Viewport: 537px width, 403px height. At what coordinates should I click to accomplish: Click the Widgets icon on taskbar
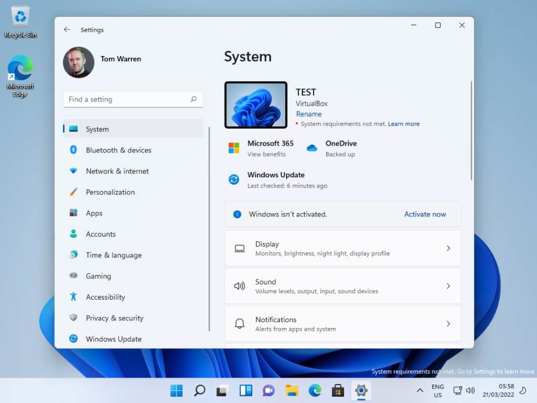[x=245, y=390]
